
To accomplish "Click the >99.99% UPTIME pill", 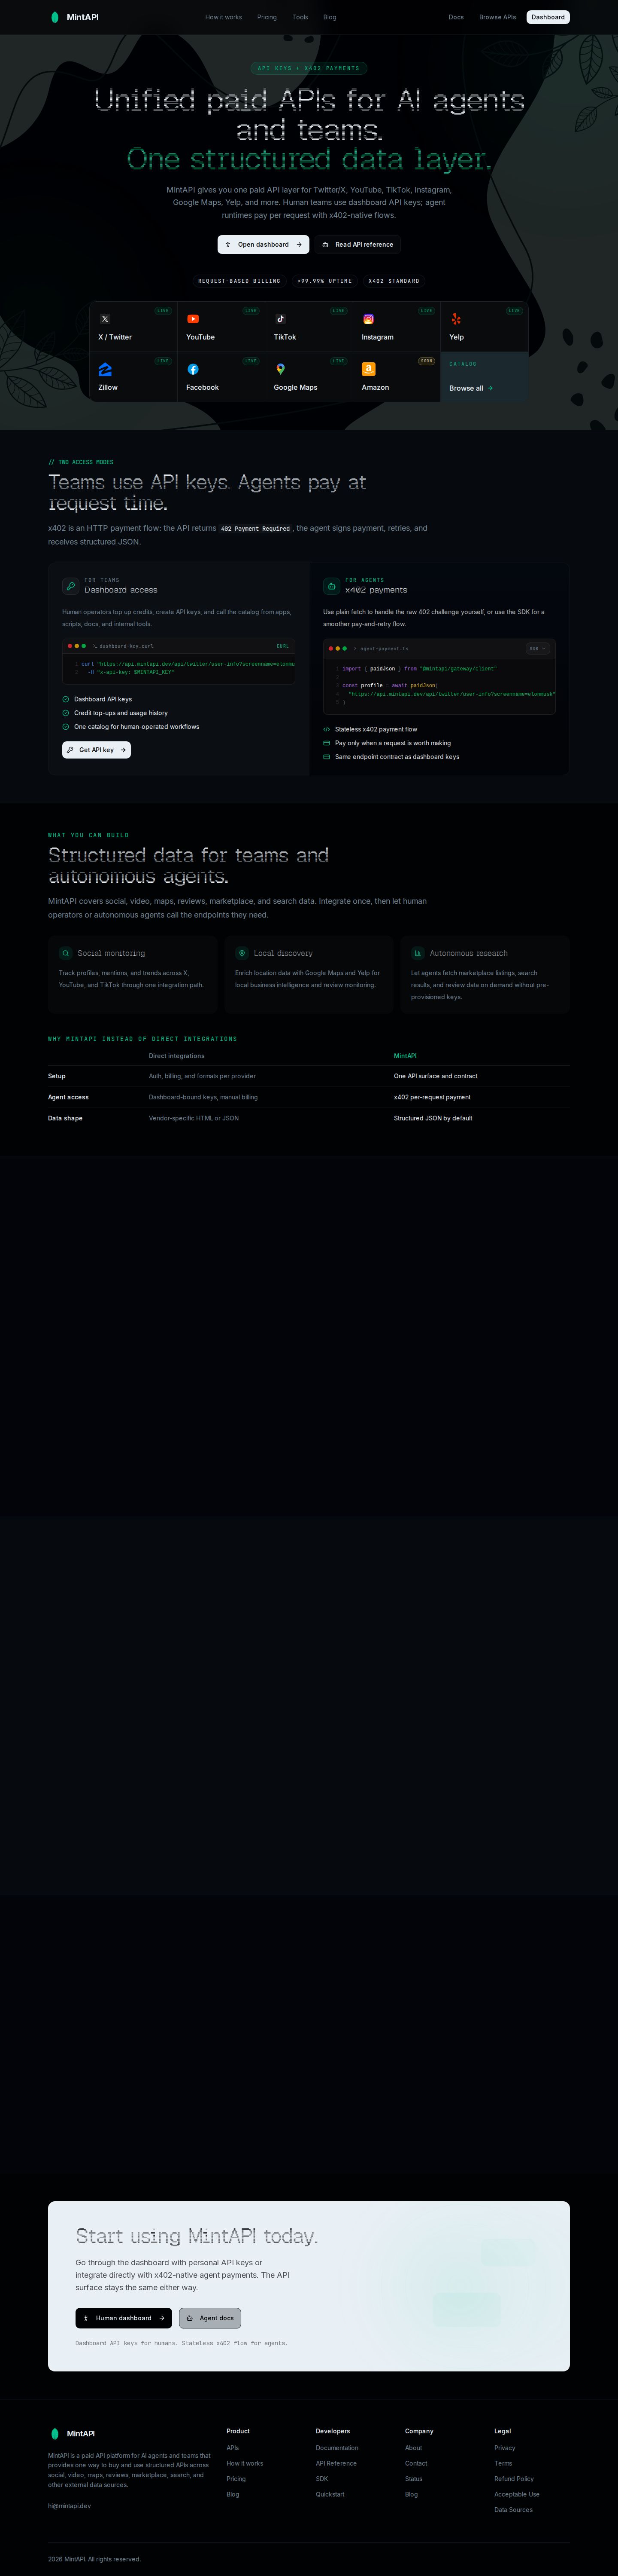I will tap(324, 281).
